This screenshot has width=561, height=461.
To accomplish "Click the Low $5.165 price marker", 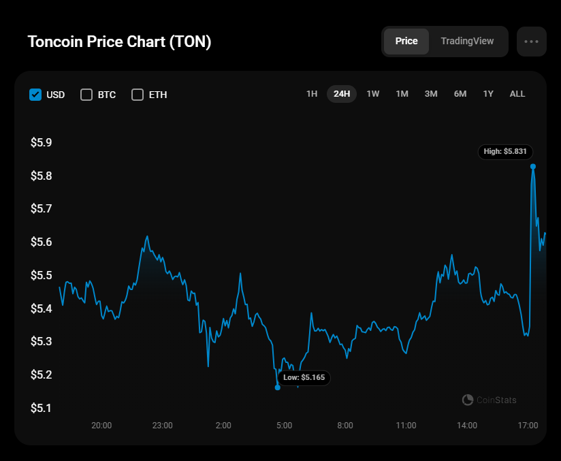I will (x=304, y=377).
